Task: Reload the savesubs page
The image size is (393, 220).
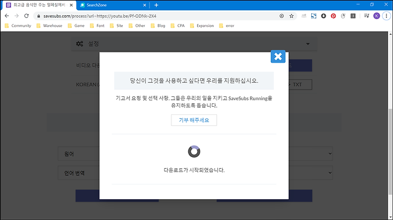Action: pos(26,16)
